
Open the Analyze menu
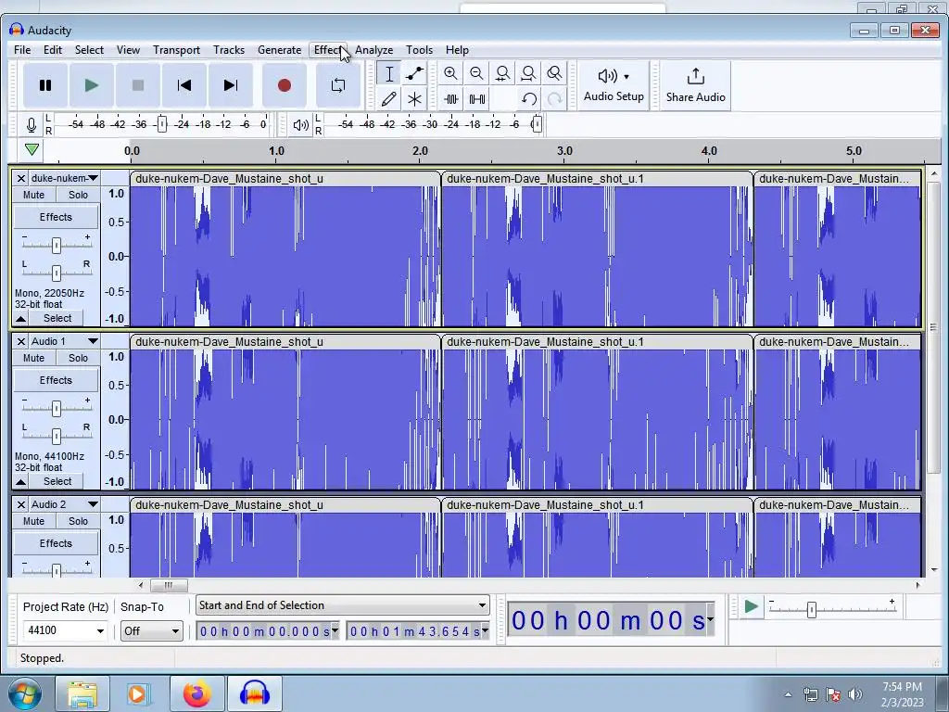374,50
